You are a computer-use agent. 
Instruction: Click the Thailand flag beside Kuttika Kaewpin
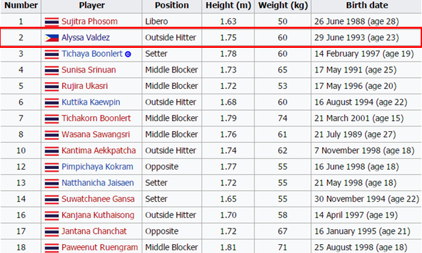pyautogui.click(x=52, y=103)
